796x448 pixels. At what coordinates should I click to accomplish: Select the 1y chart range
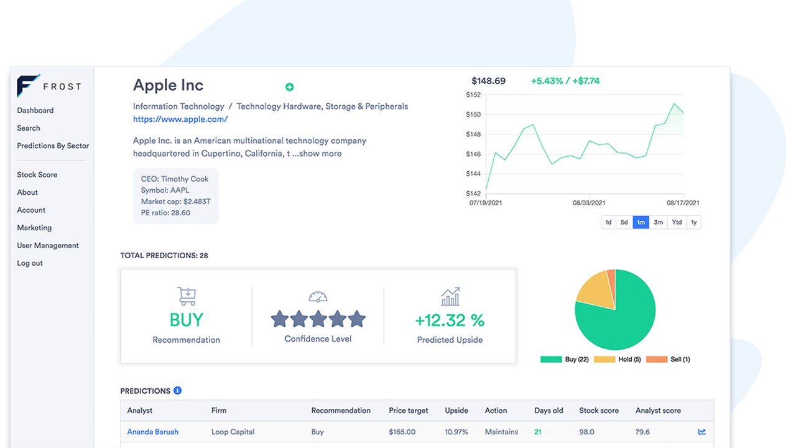694,222
